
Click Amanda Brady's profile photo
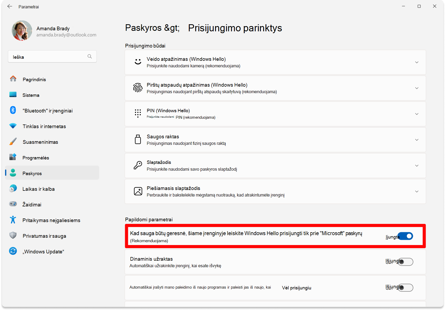pyautogui.click(x=22, y=31)
